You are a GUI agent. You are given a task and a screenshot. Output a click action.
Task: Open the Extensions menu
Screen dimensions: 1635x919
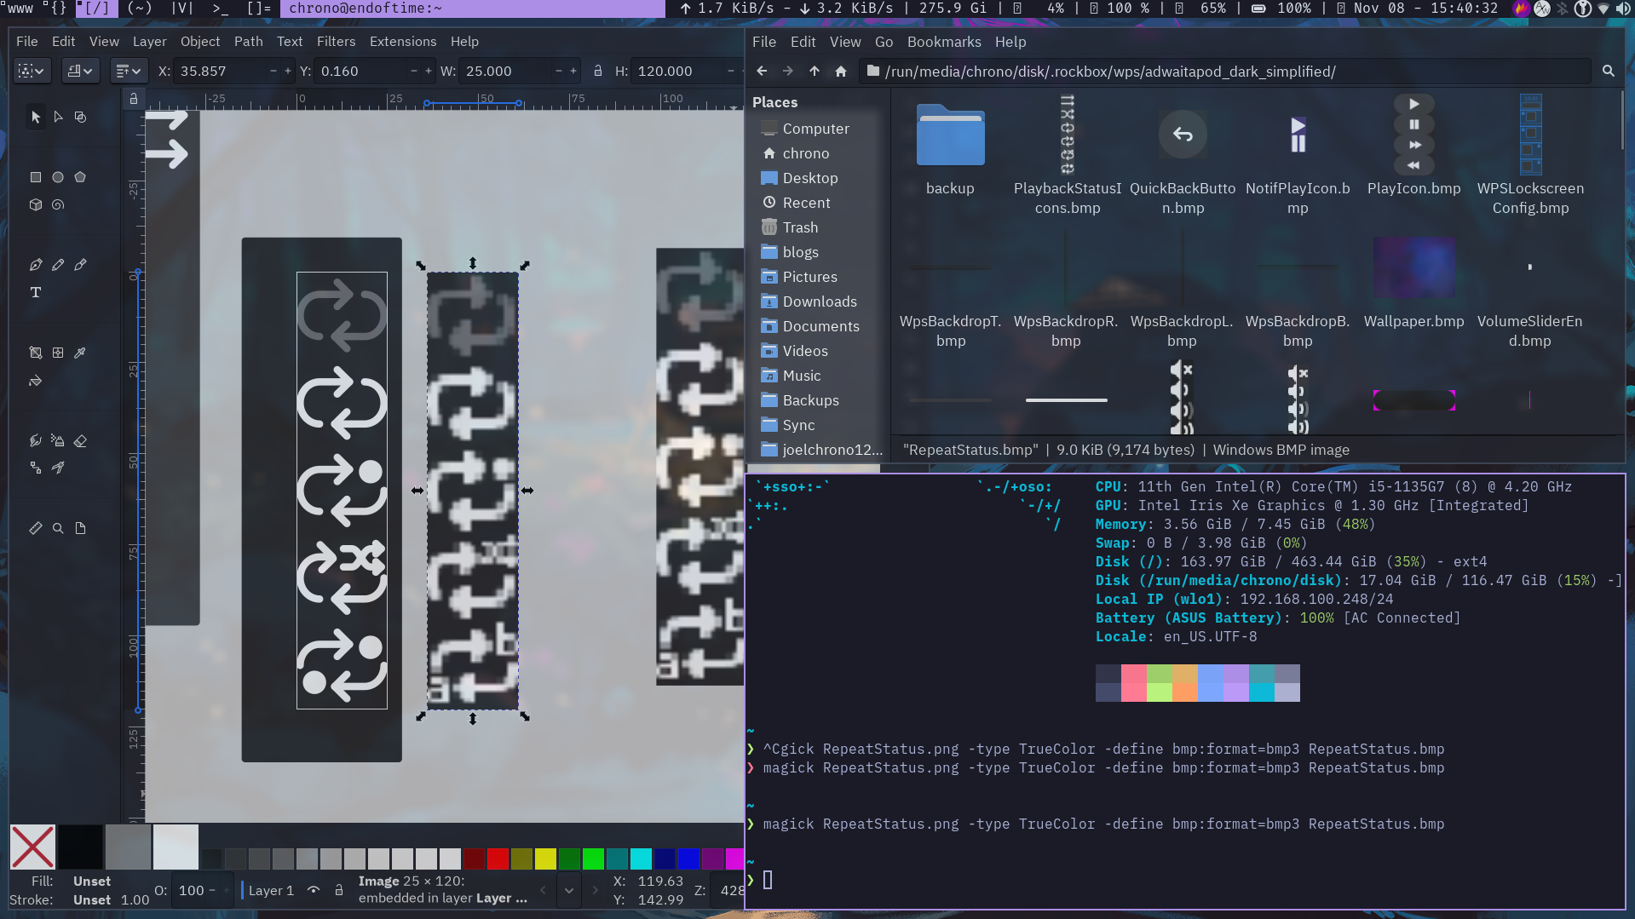(x=402, y=42)
